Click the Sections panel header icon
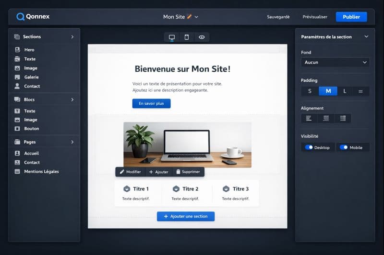 (x=17, y=37)
